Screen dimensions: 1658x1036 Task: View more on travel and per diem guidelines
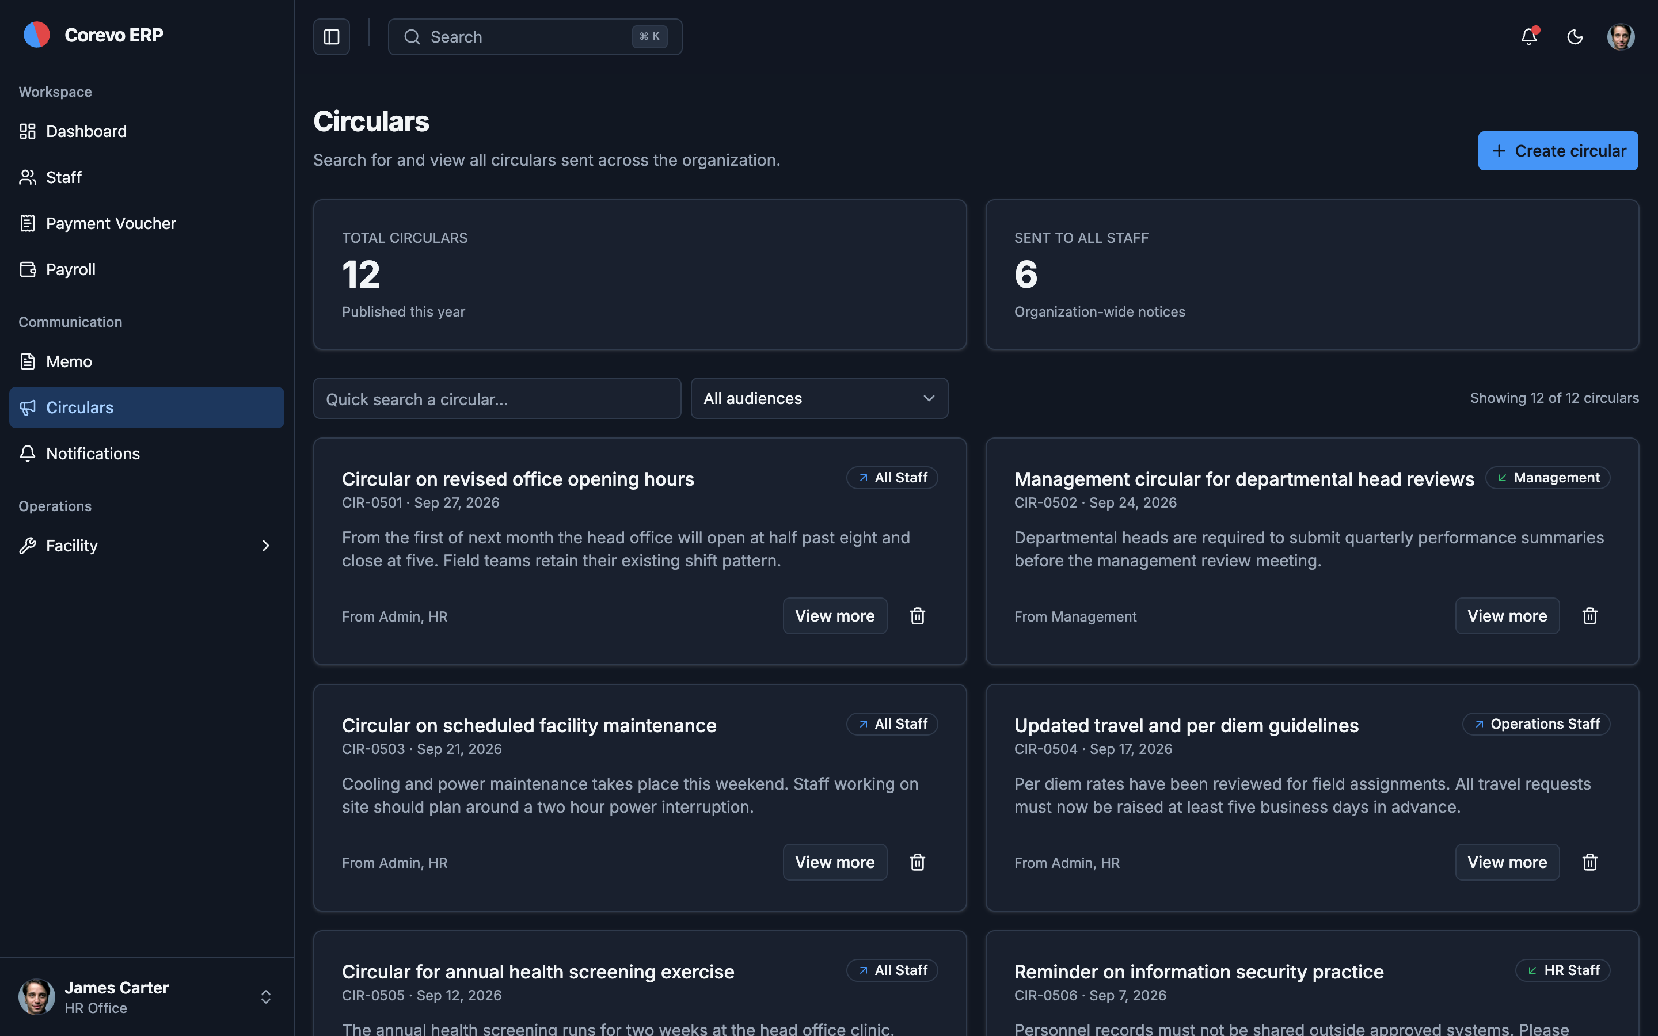tap(1507, 862)
